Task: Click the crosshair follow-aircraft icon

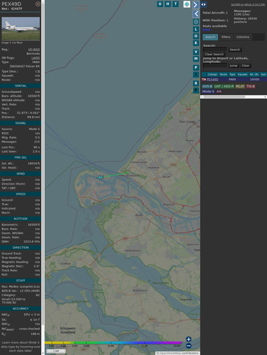Action: [196, 22]
